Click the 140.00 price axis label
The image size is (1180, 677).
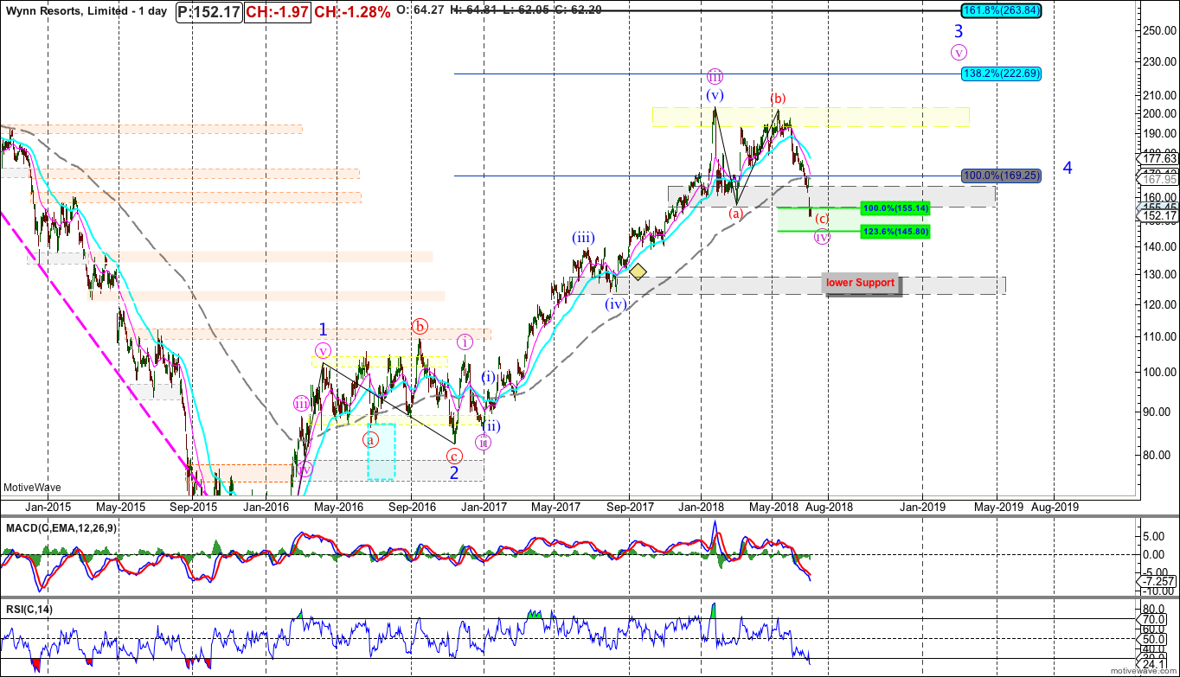click(1159, 246)
